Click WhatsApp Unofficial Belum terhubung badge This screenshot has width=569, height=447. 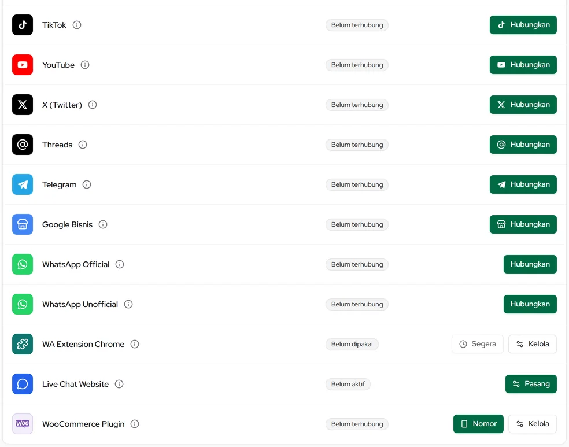point(357,304)
